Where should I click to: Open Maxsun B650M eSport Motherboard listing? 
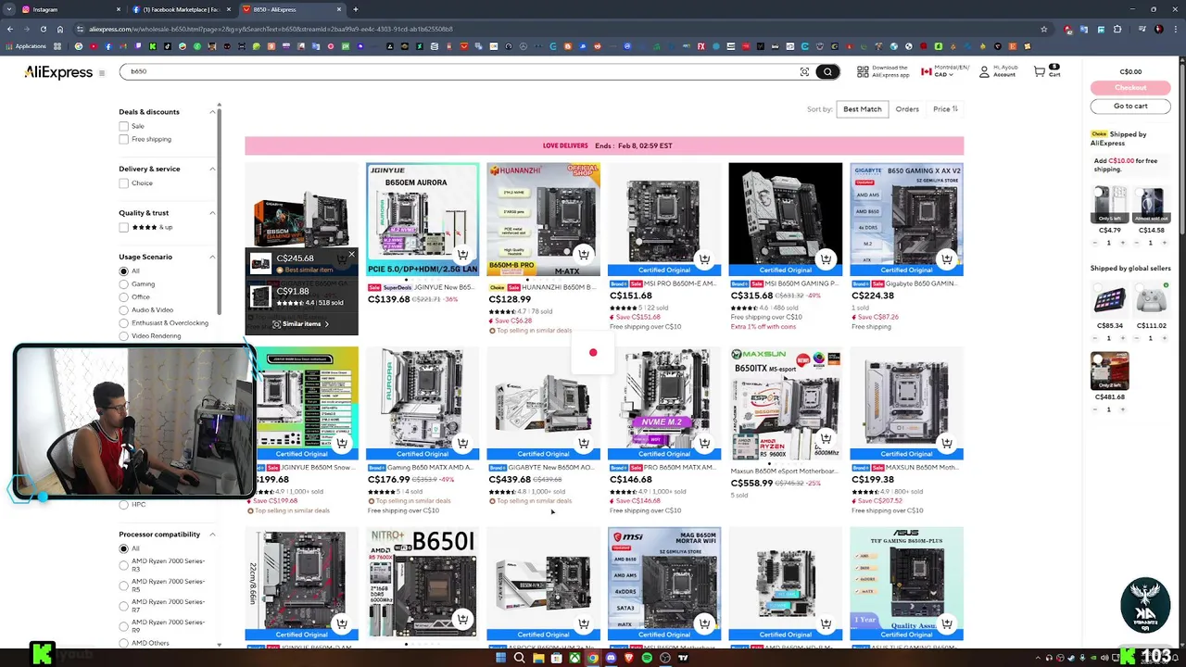click(x=784, y=472)
